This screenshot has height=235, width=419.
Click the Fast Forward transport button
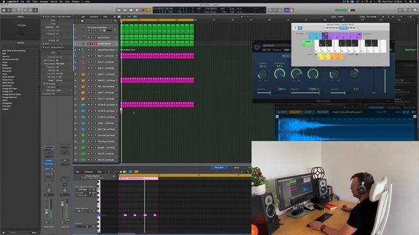pos(125,10)
